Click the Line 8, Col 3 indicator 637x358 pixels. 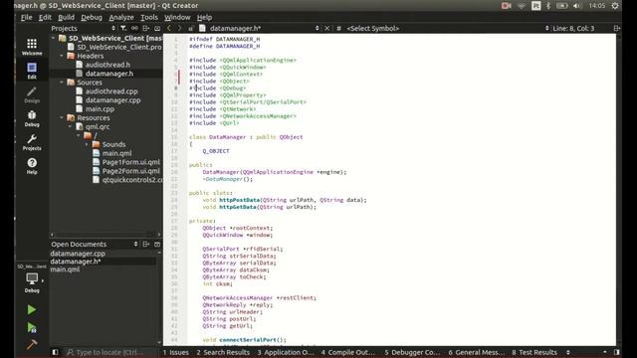click(573, 28)
